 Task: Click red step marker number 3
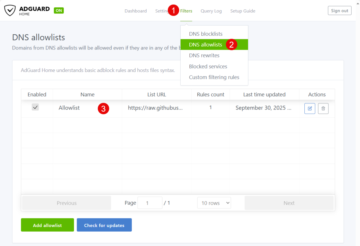103,108
